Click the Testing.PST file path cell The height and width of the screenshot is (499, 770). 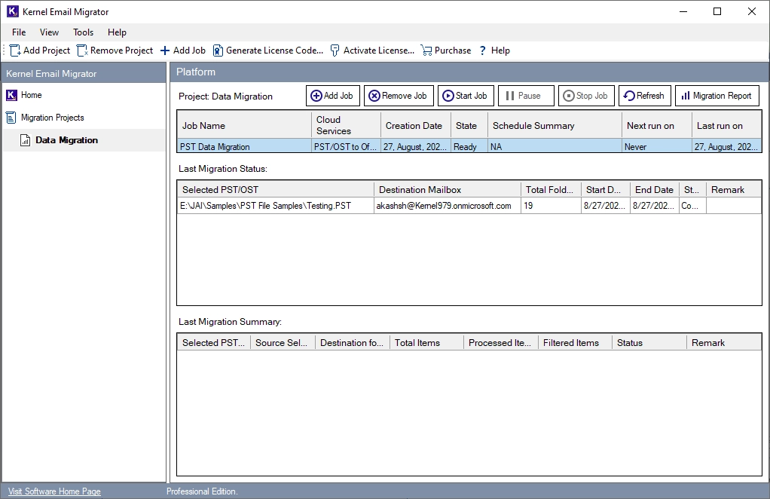(x=276, y=205)
